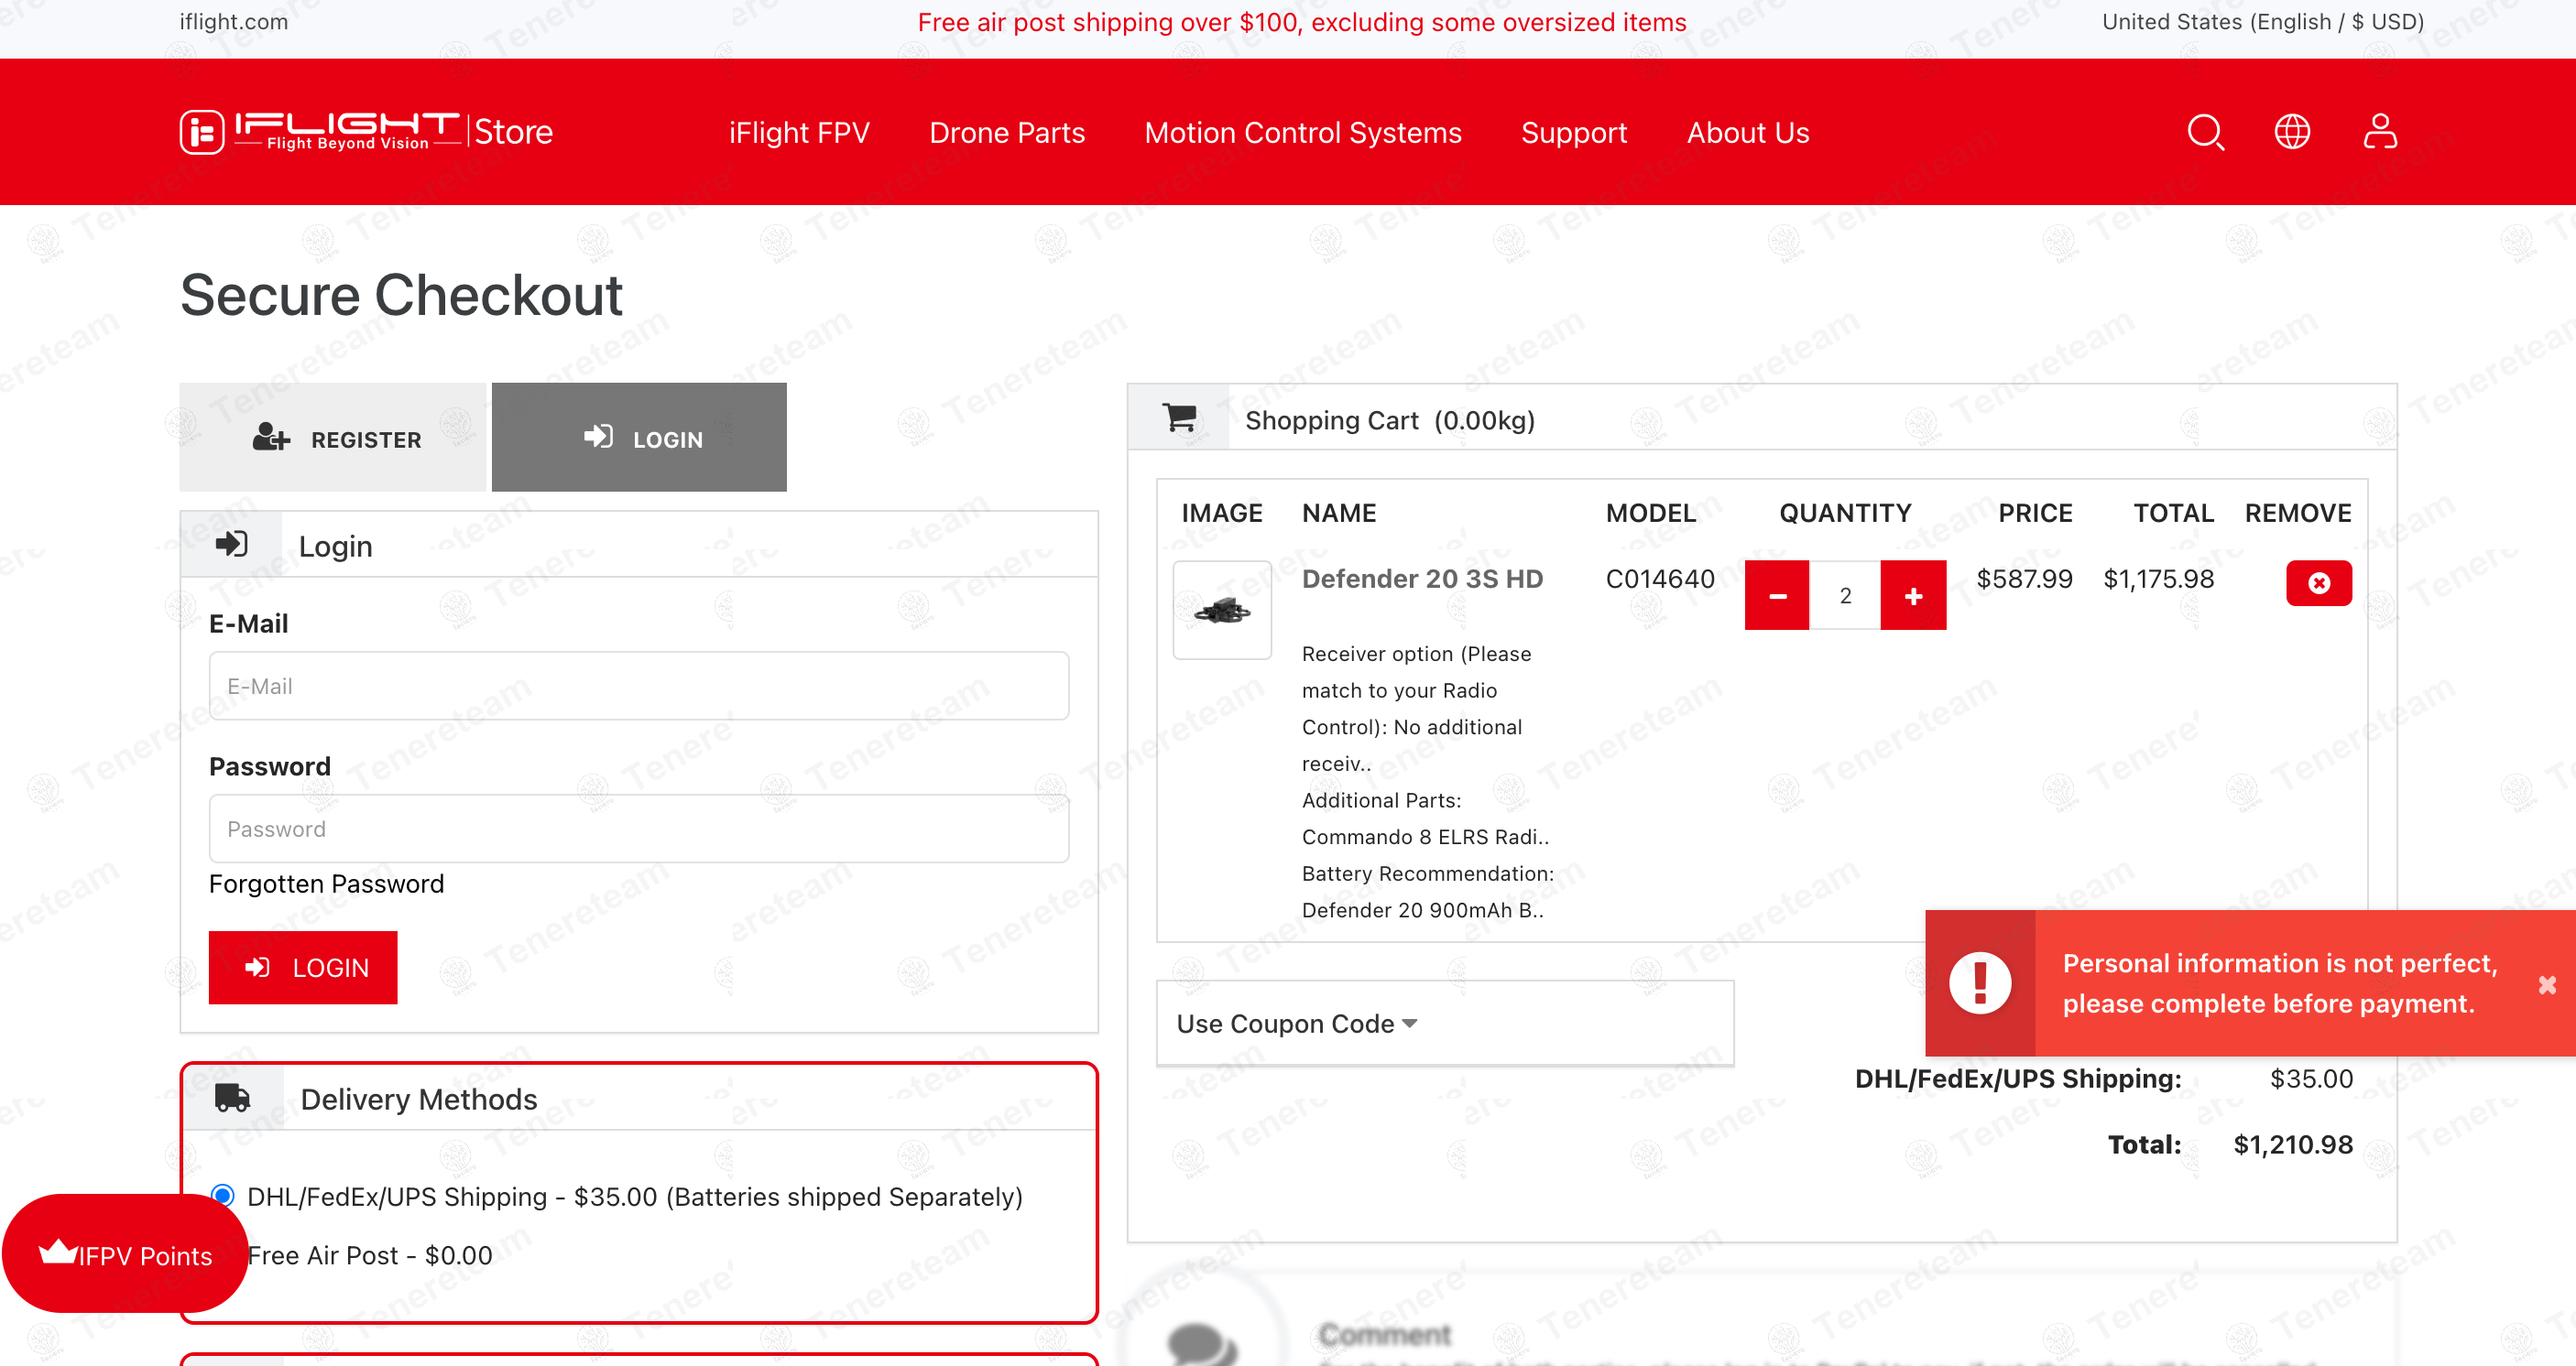Switch to the LOGIN tab
This screenshot has width=2576, height=1366.
pyautogui.click(x=639, y=438)
